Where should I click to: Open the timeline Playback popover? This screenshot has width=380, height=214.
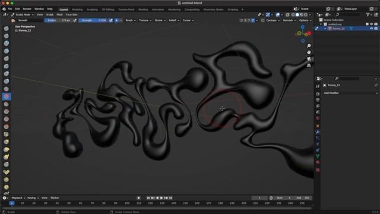click(18, 198)
